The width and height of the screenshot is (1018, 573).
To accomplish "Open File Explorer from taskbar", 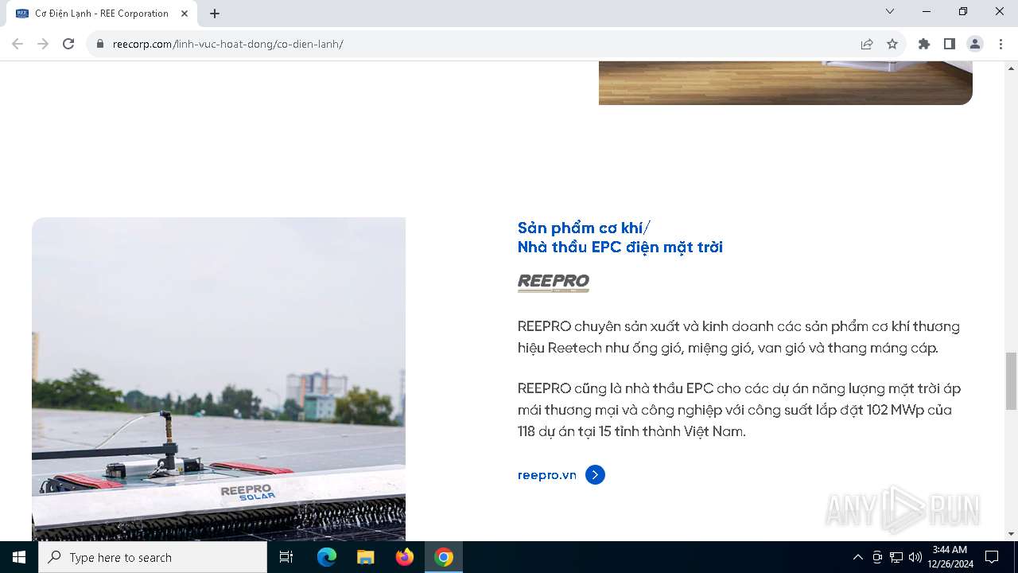I will pos(365,557).
